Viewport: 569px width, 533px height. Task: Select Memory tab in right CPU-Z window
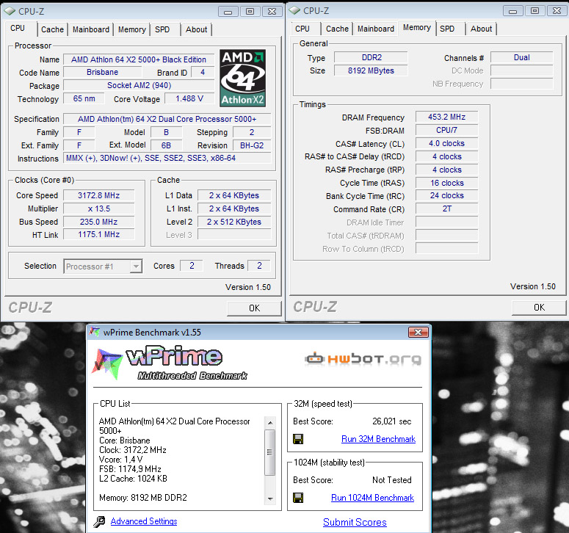[x=416, y=28]
